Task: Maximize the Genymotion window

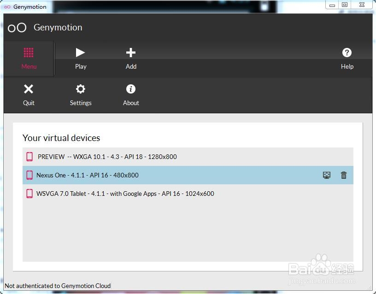Action: [345, 5]
